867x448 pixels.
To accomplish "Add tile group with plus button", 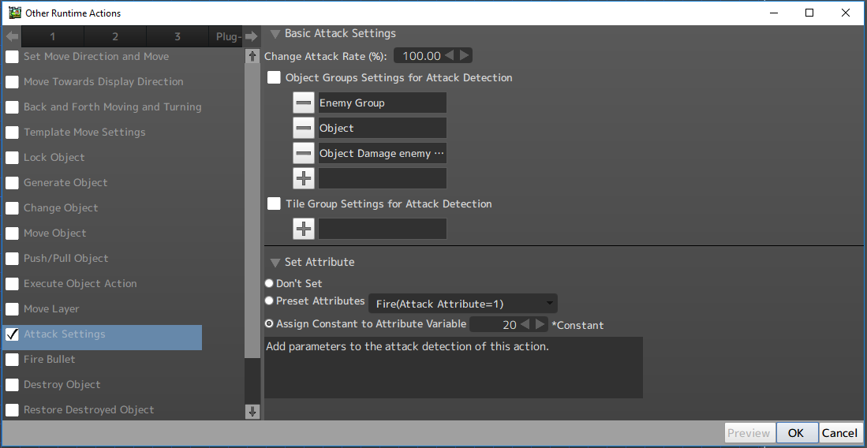I will coord(304,229).
